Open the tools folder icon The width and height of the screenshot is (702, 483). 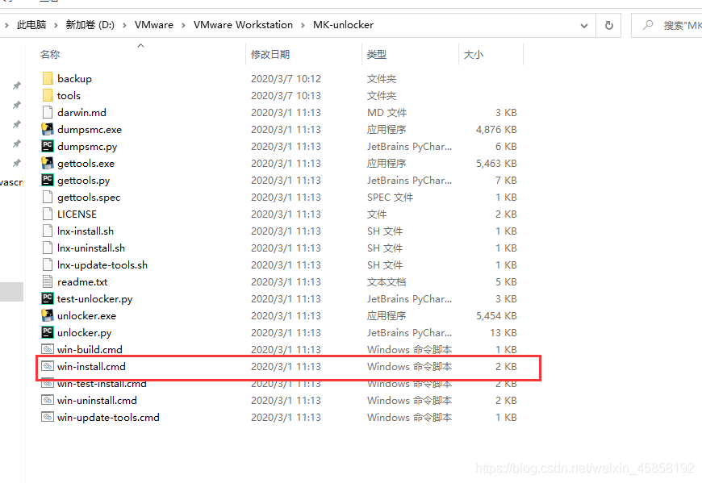click(48, 96)
